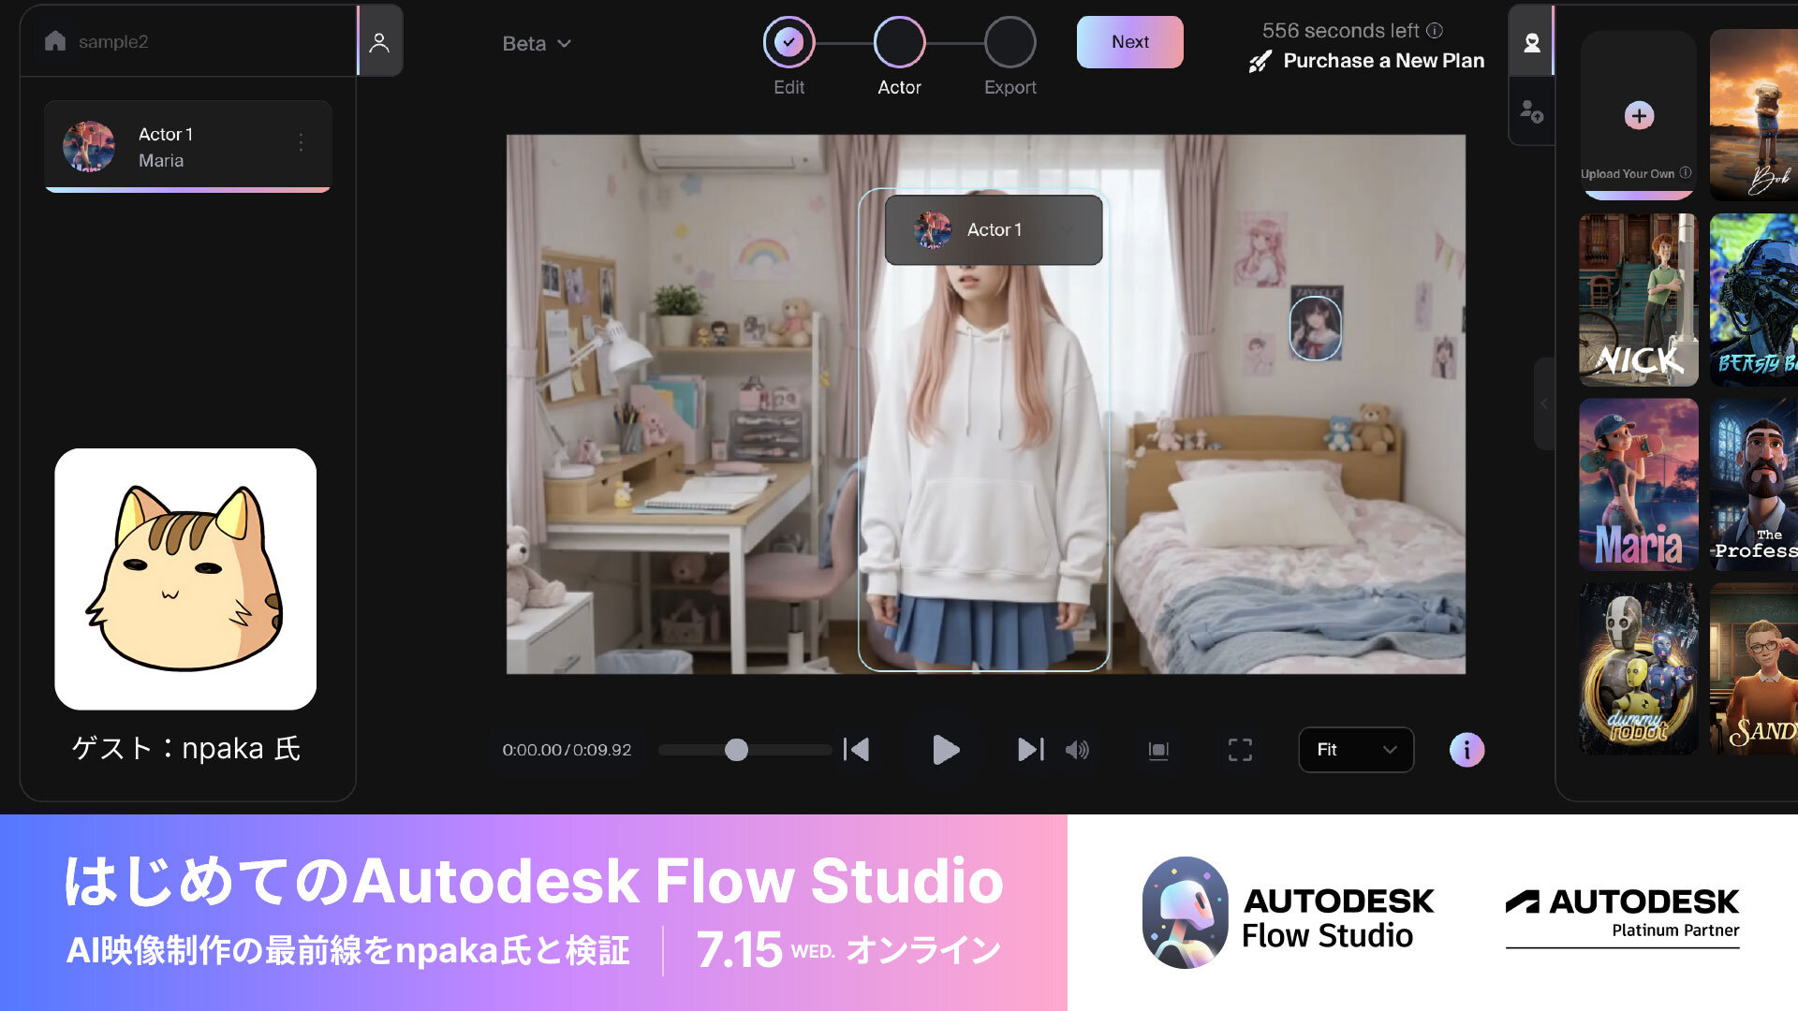Screen dimensions: 1798x1011
Task: Open Actor 1 Maria options menu
Action: click(x=301, y=142)
